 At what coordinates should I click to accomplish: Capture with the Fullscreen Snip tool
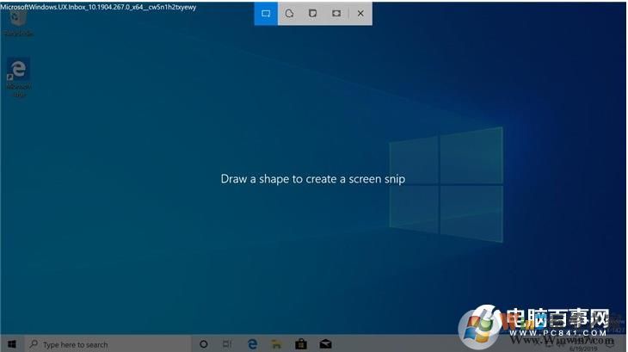pyautogui.click(x=336, y=14)
